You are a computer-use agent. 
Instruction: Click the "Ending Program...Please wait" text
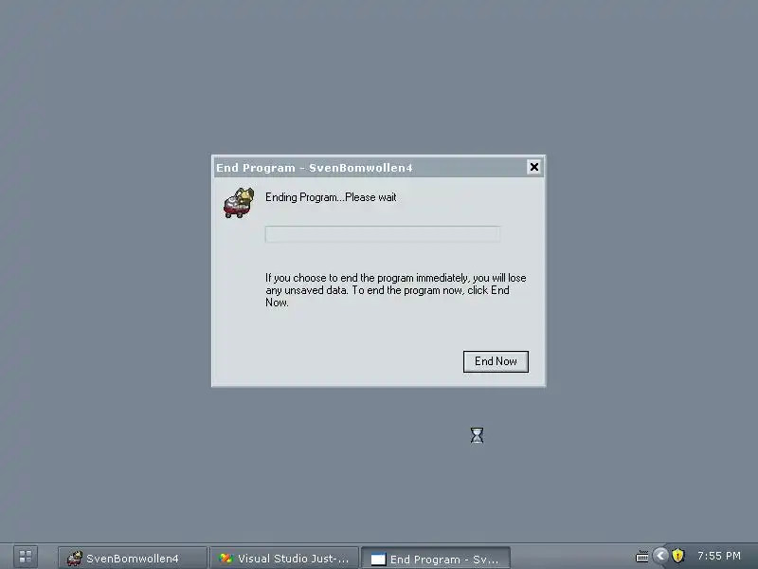[x=331, y=197]
